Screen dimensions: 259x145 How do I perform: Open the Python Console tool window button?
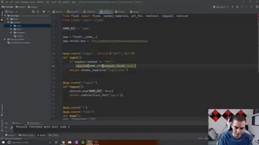tap(26, 135)
